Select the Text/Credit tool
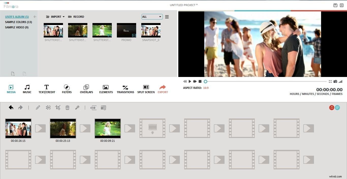This screenshot has height=179, width=347. pyautogui.click(x=47, y=89)
